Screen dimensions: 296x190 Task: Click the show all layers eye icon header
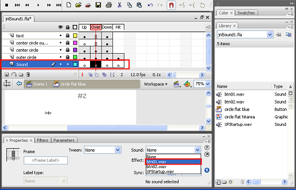click(60, 27)
